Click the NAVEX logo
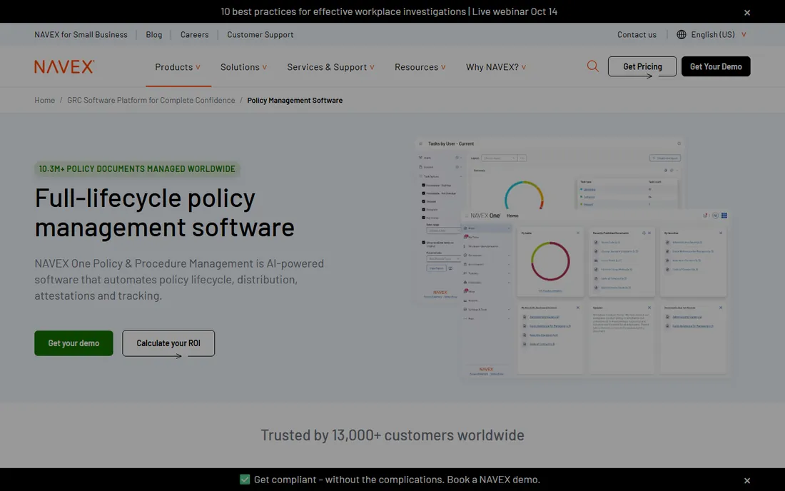Screen dimensions: 785x491 tap(64, 66)
